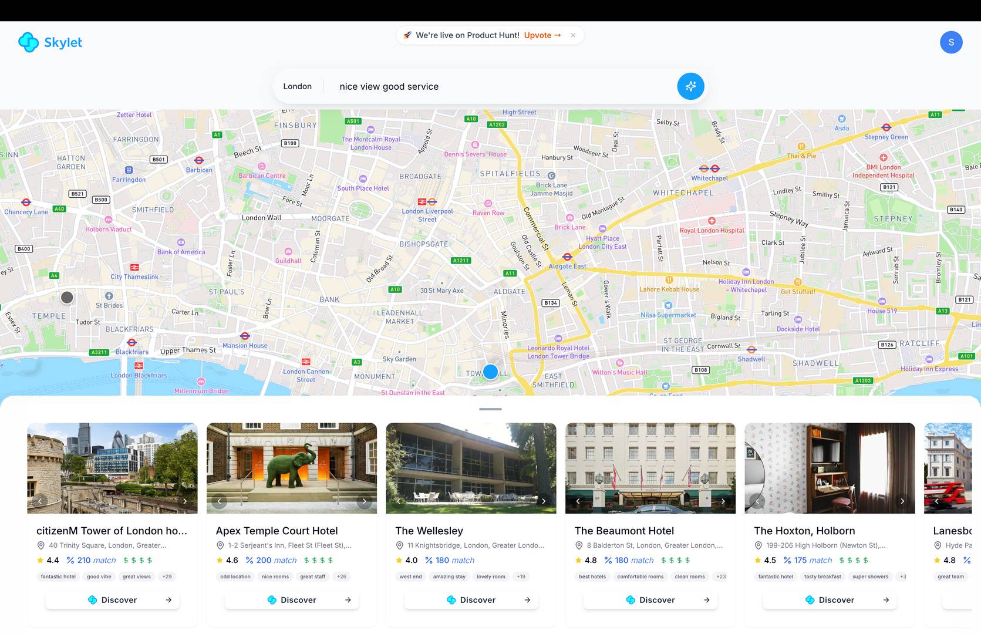This screenshot has height=634, width=981.
Task: Discover citizenM Tower of London hotel
Action: tap(112, 600)
